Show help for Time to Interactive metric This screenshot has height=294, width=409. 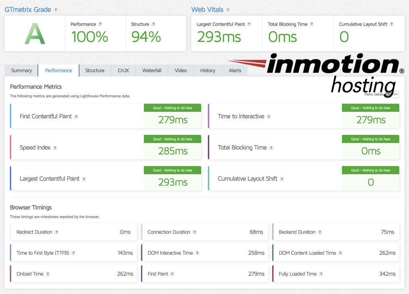pos(269,116)
